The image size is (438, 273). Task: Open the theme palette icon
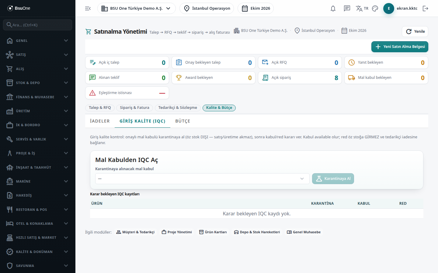(375, 8)
